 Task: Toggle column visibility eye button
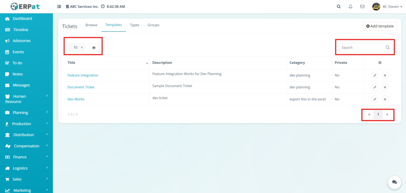[x=94, y=48]
